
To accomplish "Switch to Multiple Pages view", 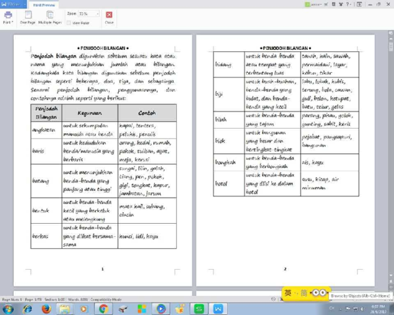I will point(50,17).
